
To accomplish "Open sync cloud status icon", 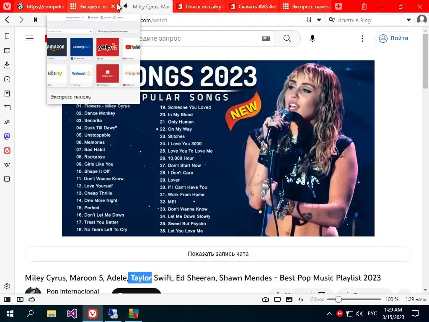I will 32,299.
